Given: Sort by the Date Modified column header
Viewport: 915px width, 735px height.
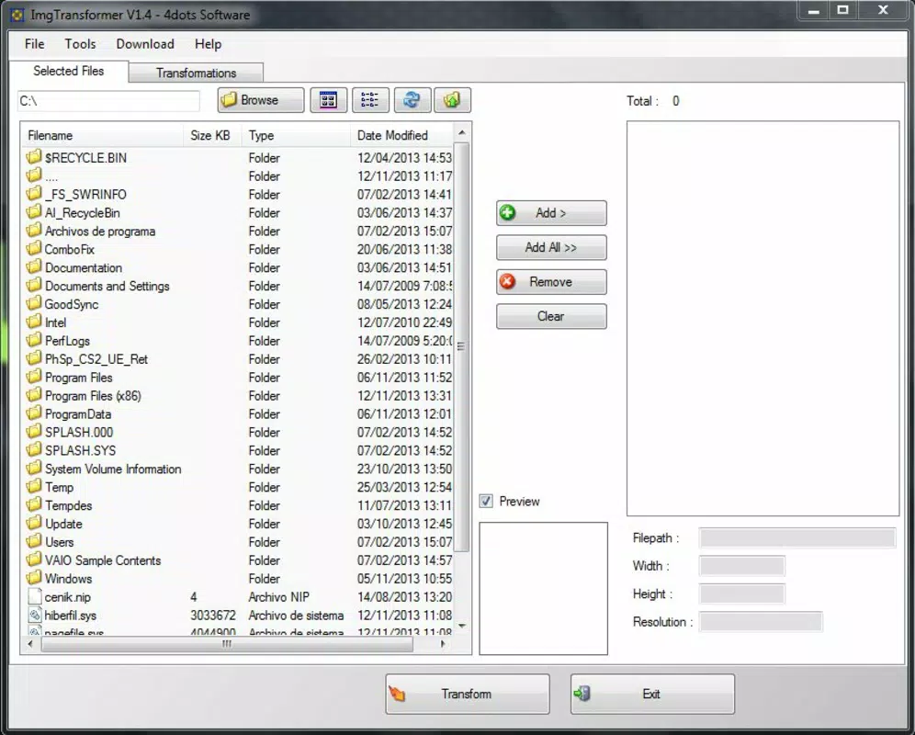Looking at the screenshot, I should [x=402, y=135].
